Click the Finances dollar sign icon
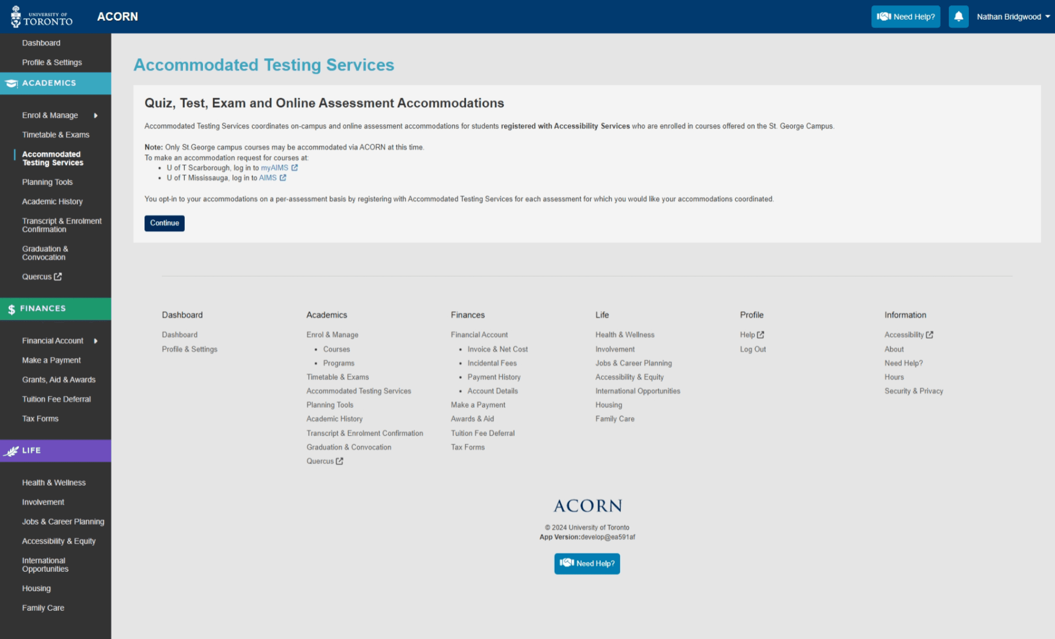This screenshot has height=639, width=1055. (11, 309)
